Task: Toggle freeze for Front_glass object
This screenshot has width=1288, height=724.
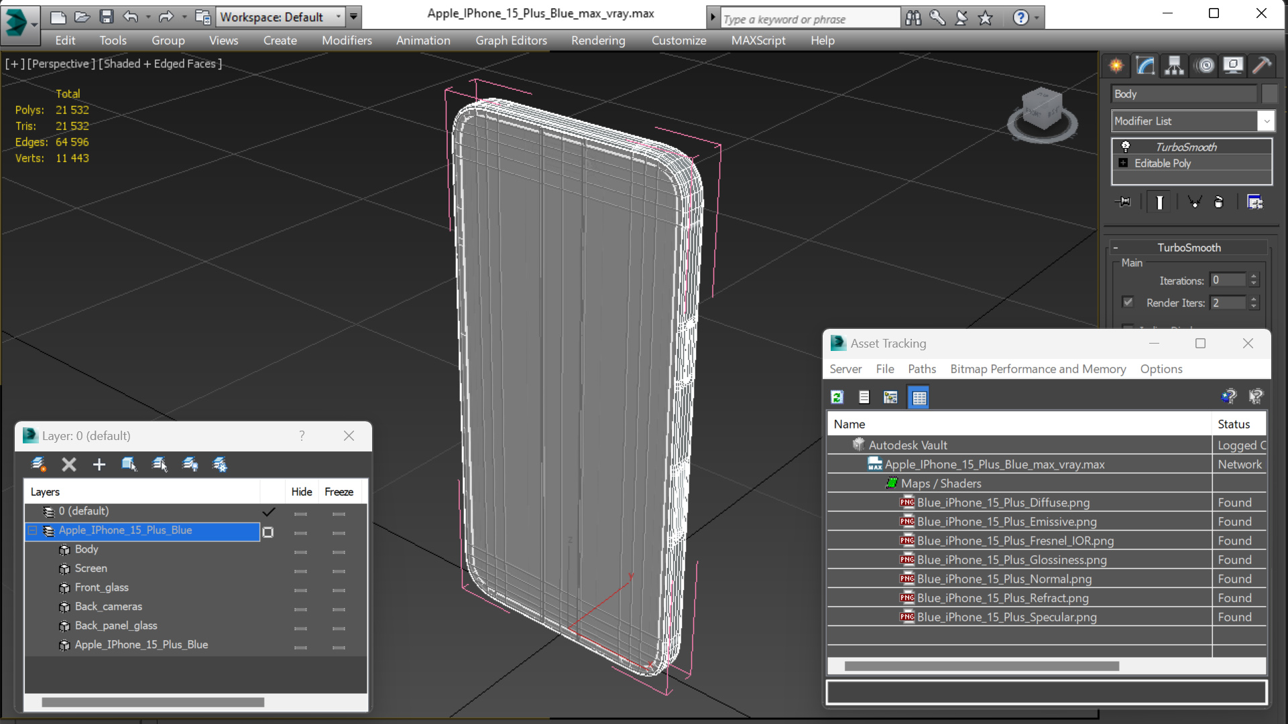Action: tap(339, 590)
